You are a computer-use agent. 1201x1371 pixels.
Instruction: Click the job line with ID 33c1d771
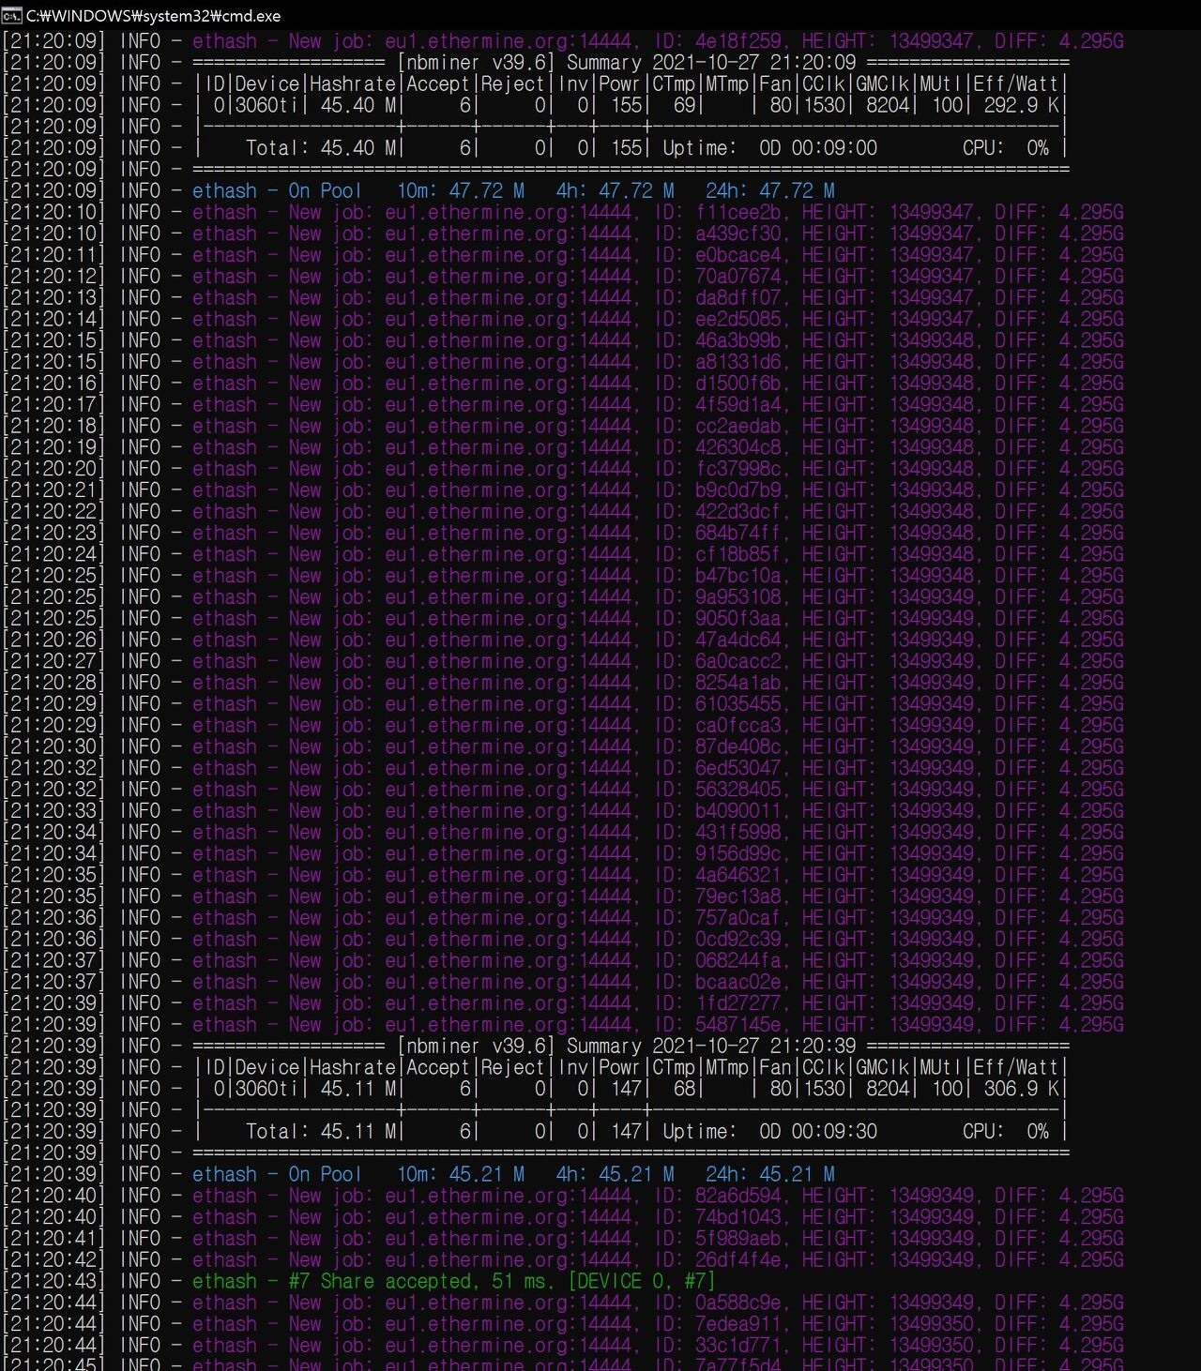coord(563,1346)
